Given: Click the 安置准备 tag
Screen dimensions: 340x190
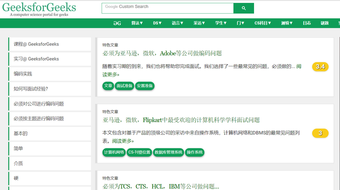Looking at the screenshot, I should (x=144, y=86).
